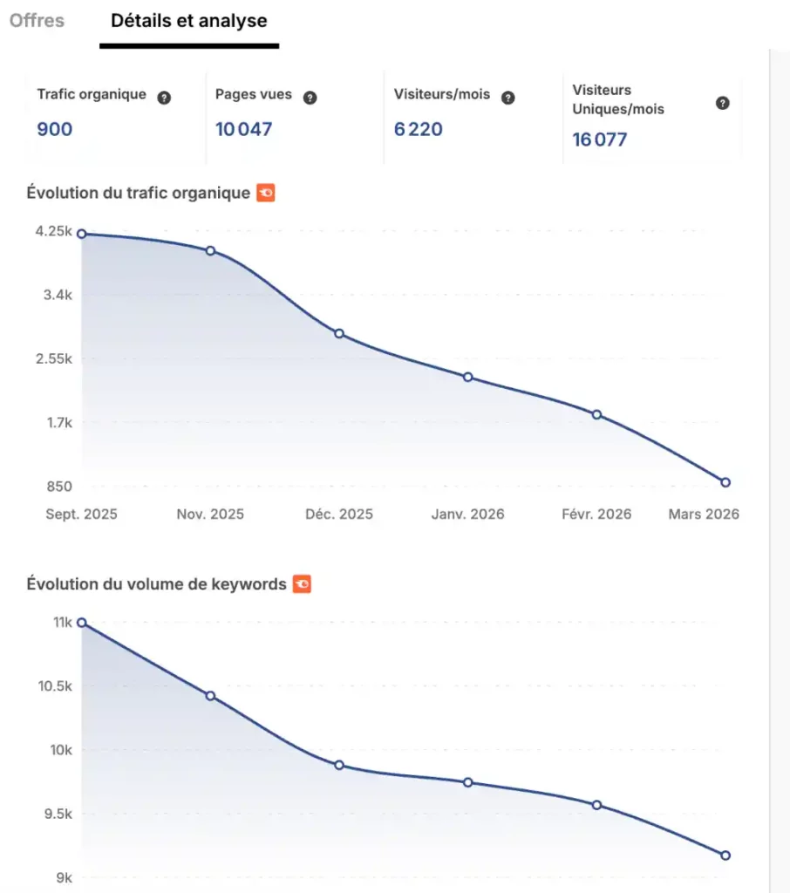790x893 pixels.
Task: Click the Visiteurs Uniques value 16 077
Action: coord(600,140)
